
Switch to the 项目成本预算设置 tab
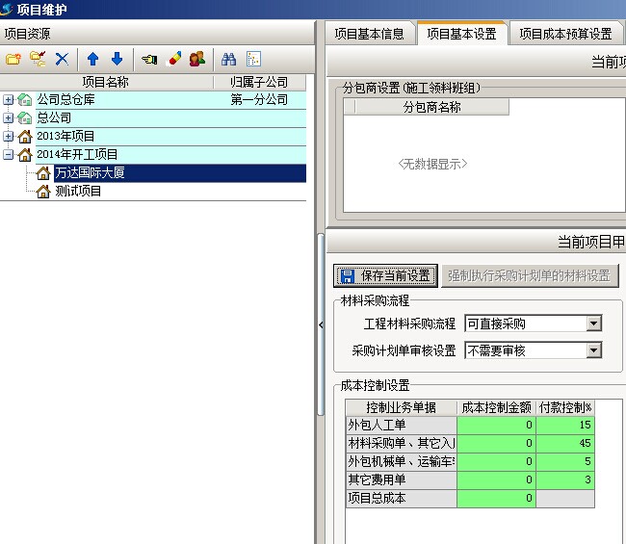[x=565, y=34]
